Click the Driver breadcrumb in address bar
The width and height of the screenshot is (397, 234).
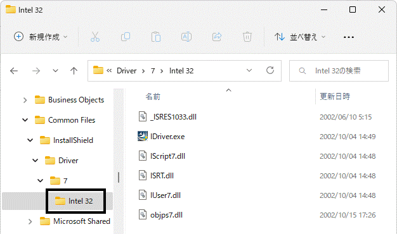[127, 71]
